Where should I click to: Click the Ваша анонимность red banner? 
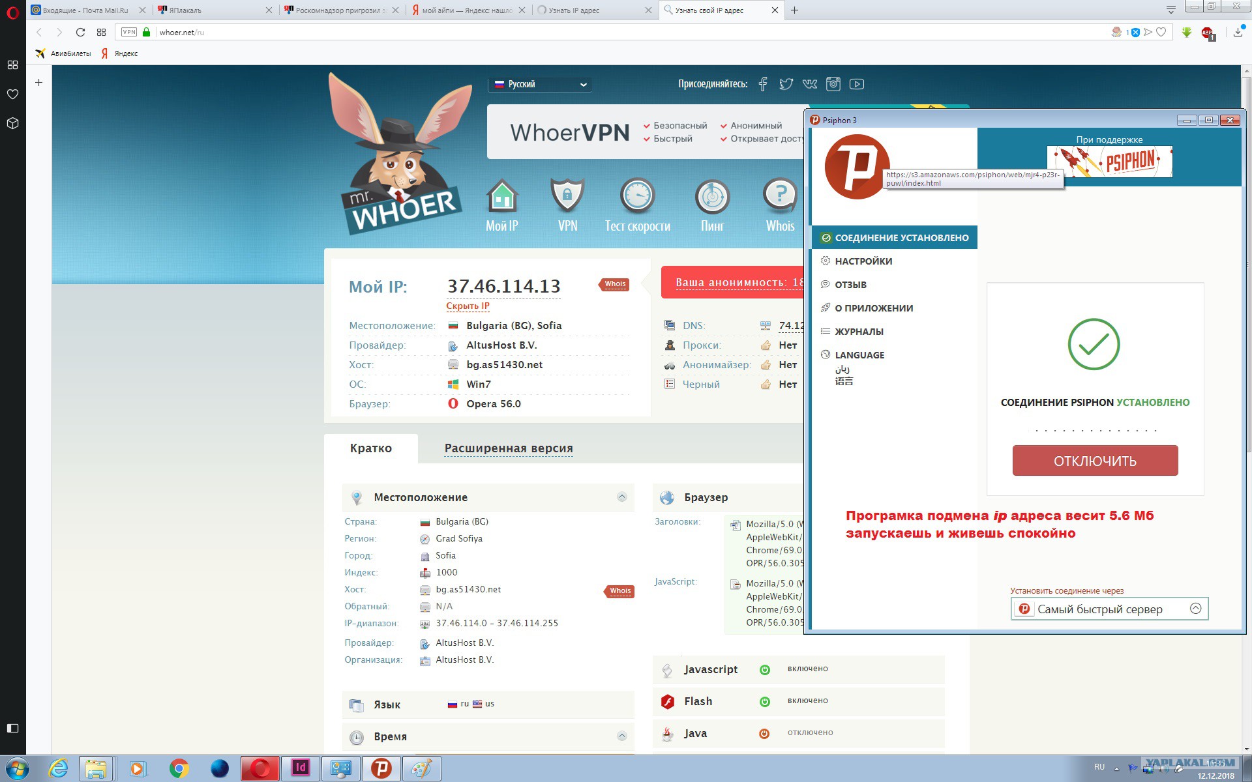pos(732,282)
